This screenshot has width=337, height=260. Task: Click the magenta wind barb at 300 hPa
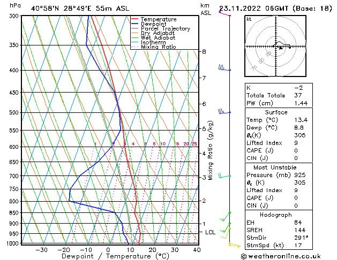coord(225,13)
